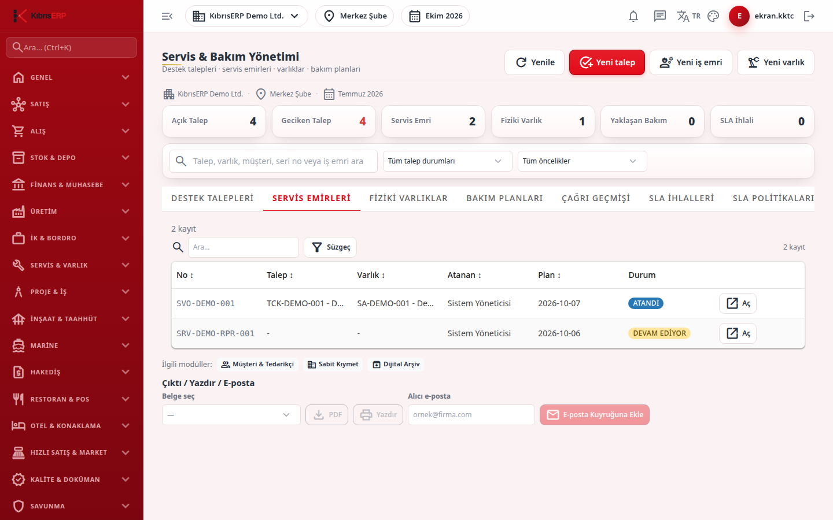Image resolution: width=833 pixels, height=520 pixels.
Task: Switch to ÇAĞRI GEÇMİŞİ tab
Action: tap(596, 198)
